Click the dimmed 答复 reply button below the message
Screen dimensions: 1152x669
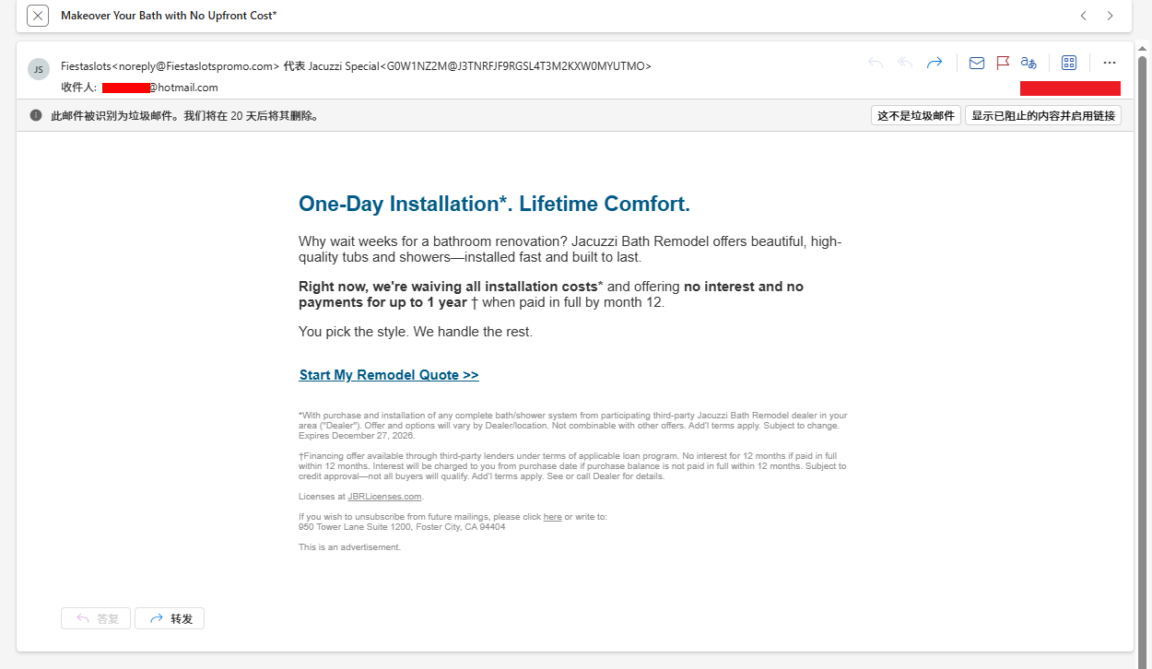pos(96,618)
